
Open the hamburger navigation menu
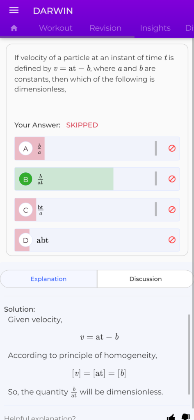tap(14, 10)
